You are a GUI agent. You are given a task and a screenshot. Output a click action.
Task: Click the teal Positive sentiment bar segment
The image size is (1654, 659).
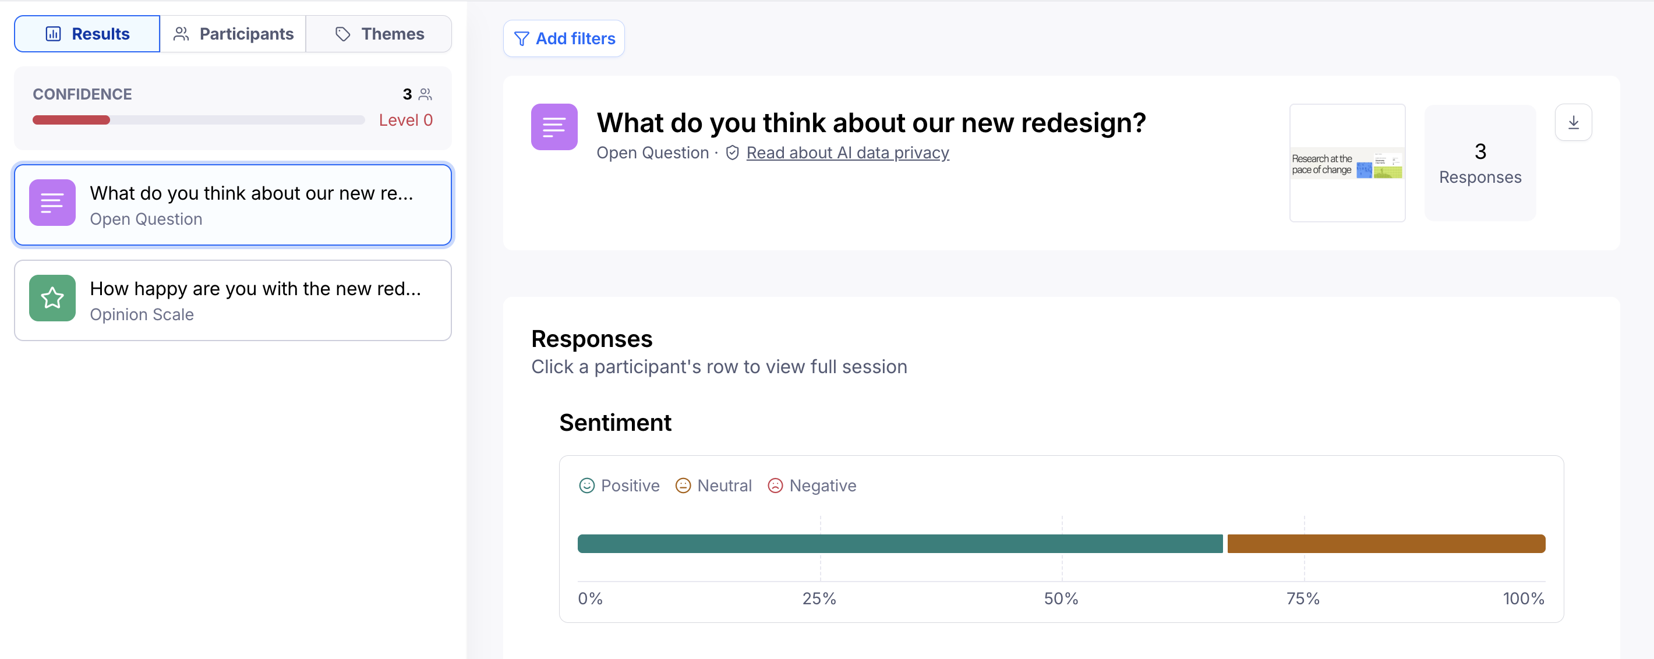899,544
